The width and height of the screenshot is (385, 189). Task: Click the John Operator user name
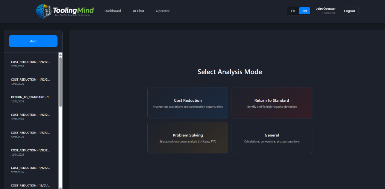tap(326, 9)
